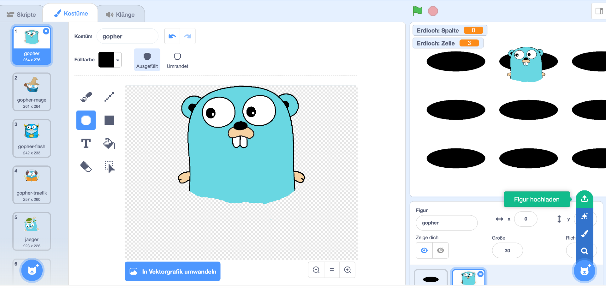This screenshot has width=606, height=288.
Task: Edit the Größe size field
Action: click(x=507, y=250)
